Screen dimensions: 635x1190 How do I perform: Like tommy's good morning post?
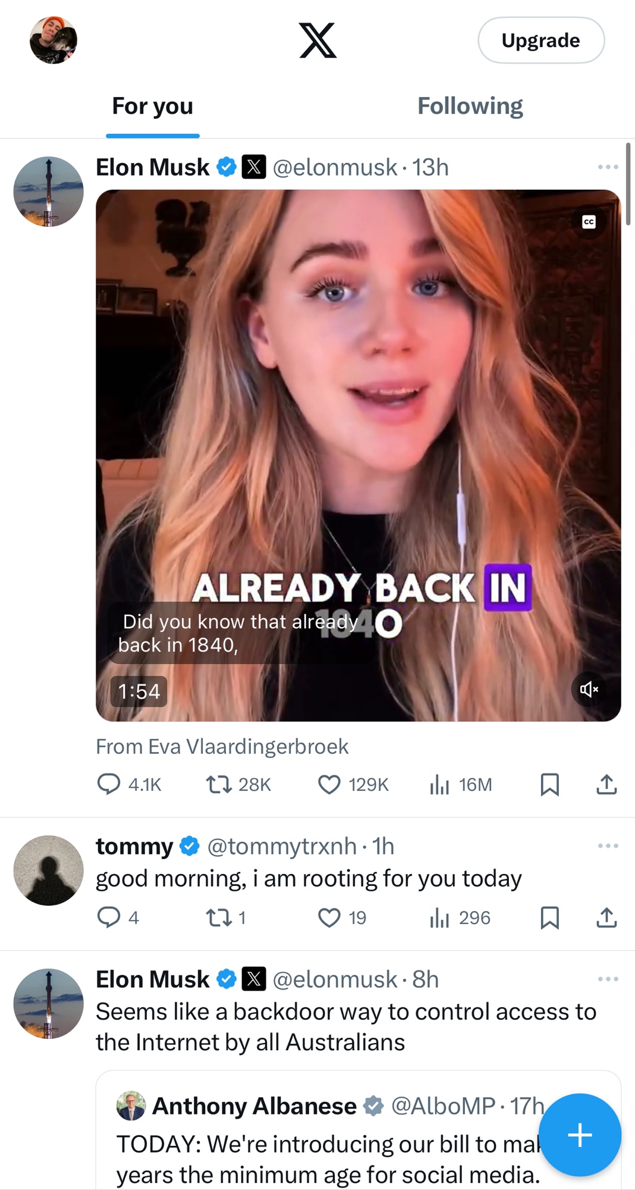click(329, 917)
